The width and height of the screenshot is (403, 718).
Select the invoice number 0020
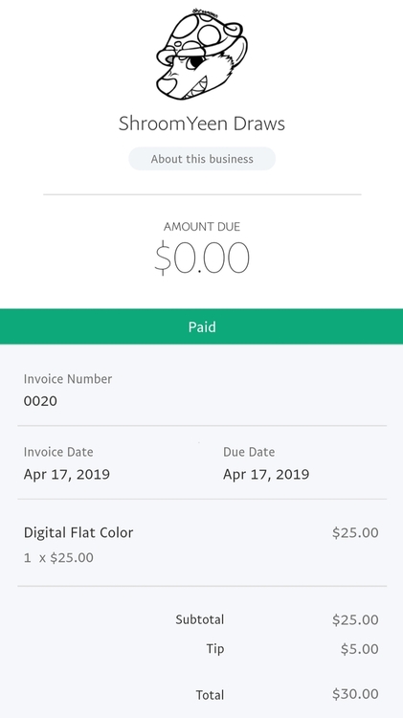coord(41,401)
